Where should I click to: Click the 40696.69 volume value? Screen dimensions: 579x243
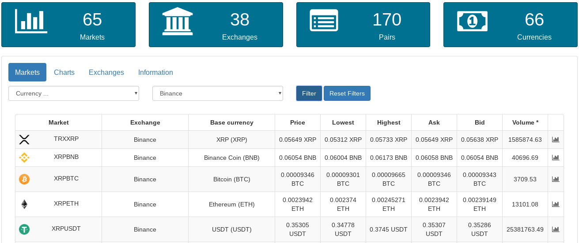[525, 158]
